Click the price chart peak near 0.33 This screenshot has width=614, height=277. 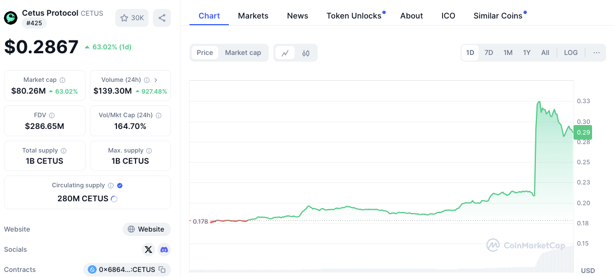pos(539,102)
